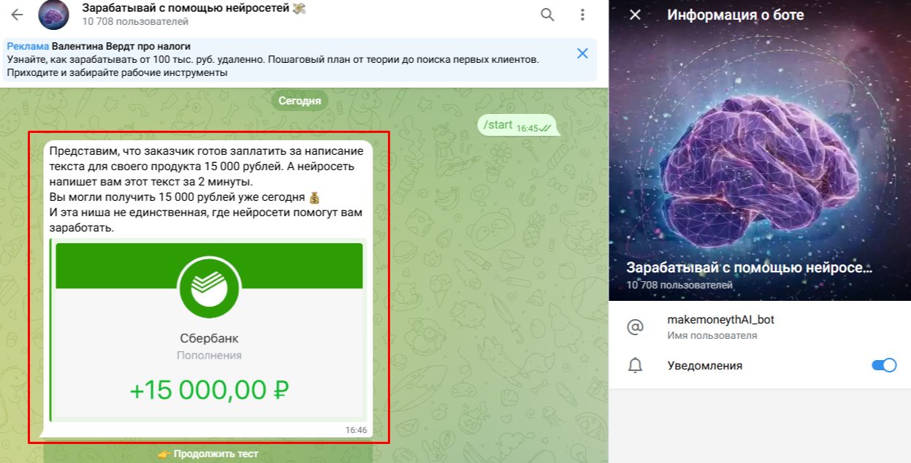The height and width of the screenshot is (463, 911).
Task: Toggle the Уведомления switch off
Action: [884, 365]
